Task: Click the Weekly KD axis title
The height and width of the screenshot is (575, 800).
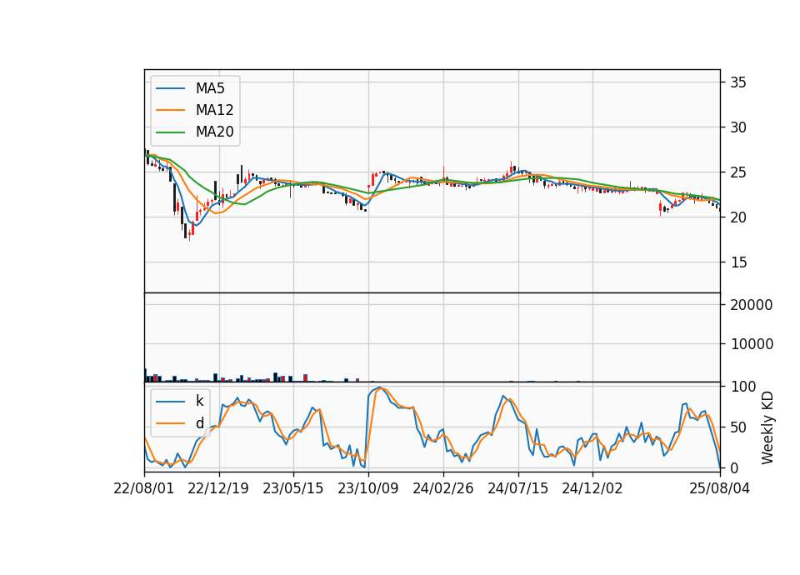Action: (x=767, y=427)
